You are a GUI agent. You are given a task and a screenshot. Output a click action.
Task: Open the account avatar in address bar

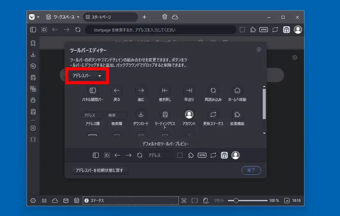coord(298,30)
